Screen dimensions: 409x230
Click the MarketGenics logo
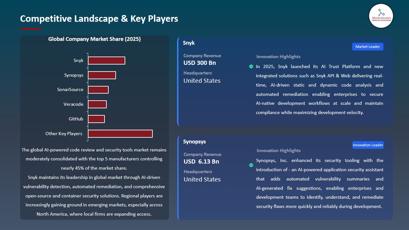pos(381,16)
